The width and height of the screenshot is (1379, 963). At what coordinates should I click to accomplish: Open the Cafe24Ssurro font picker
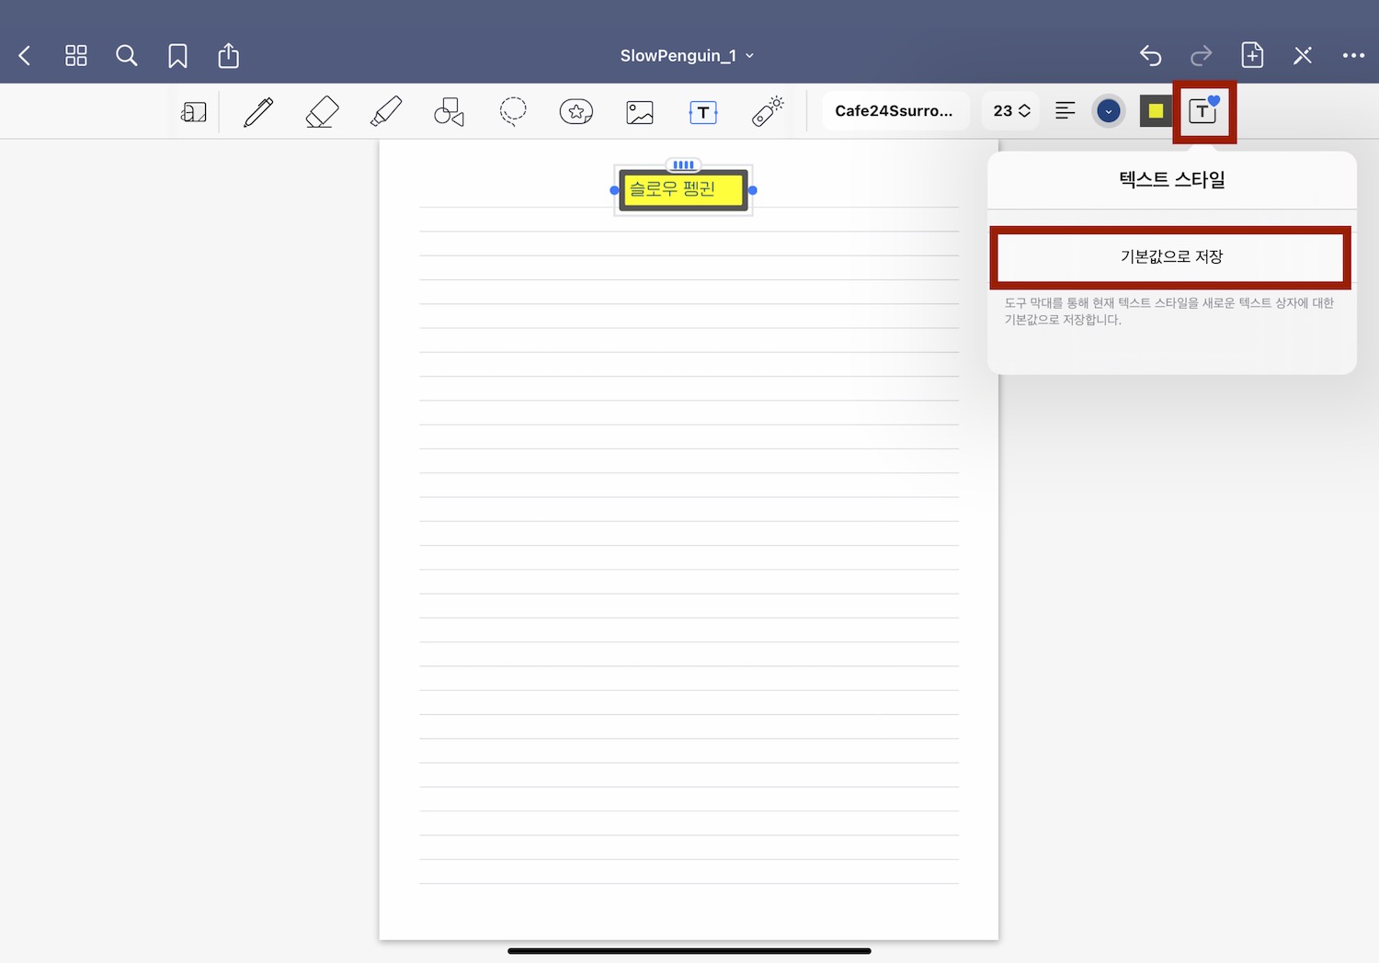coord(895,111)
